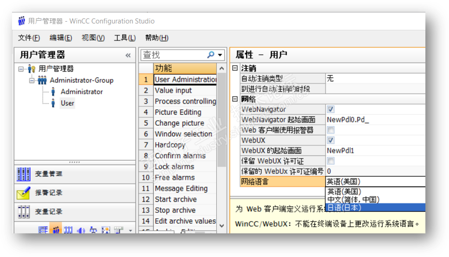Collapse the 网络 property section
Image resolution: width=449 pixels, height=257 pixels.
235,99
